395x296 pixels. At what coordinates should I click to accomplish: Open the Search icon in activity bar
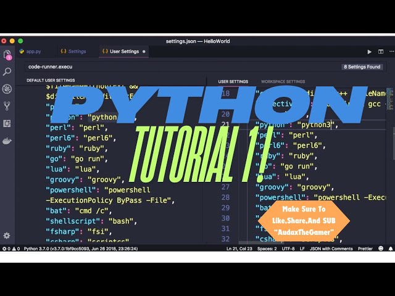(7, 72)
